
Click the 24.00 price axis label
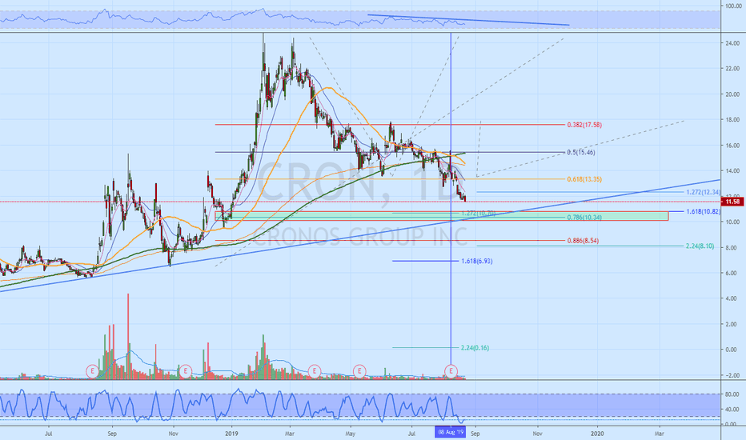[x=732, y=43]
